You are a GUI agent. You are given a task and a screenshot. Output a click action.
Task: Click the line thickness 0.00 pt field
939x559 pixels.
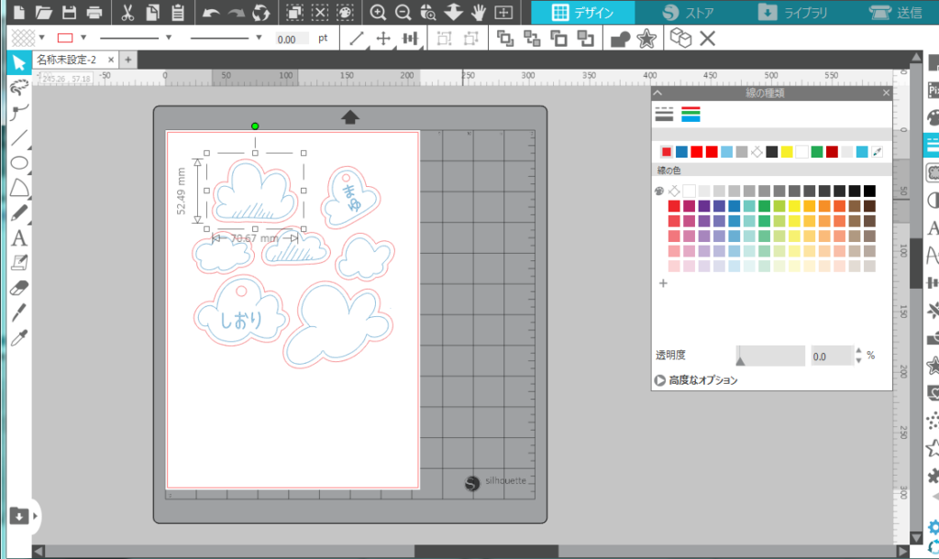[x=292, y=38]
